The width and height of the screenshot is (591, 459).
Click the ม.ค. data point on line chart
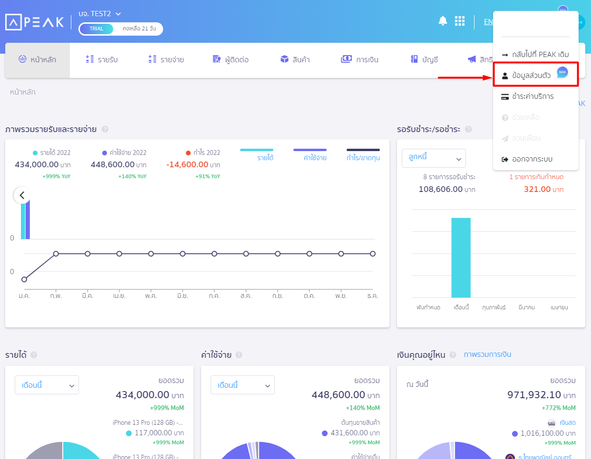coord(24,279)
